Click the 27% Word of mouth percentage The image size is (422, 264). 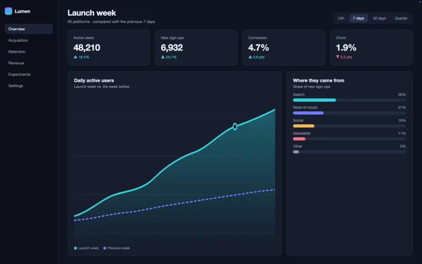[402, 107]
